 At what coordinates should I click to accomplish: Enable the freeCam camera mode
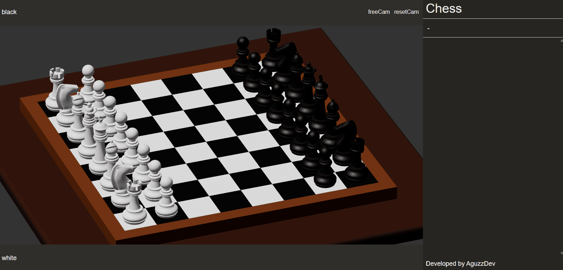(379, 12)
